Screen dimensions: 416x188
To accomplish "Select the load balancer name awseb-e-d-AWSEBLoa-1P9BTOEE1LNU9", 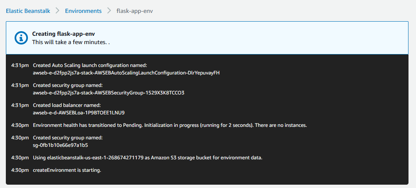I will [x=79, y=113].
